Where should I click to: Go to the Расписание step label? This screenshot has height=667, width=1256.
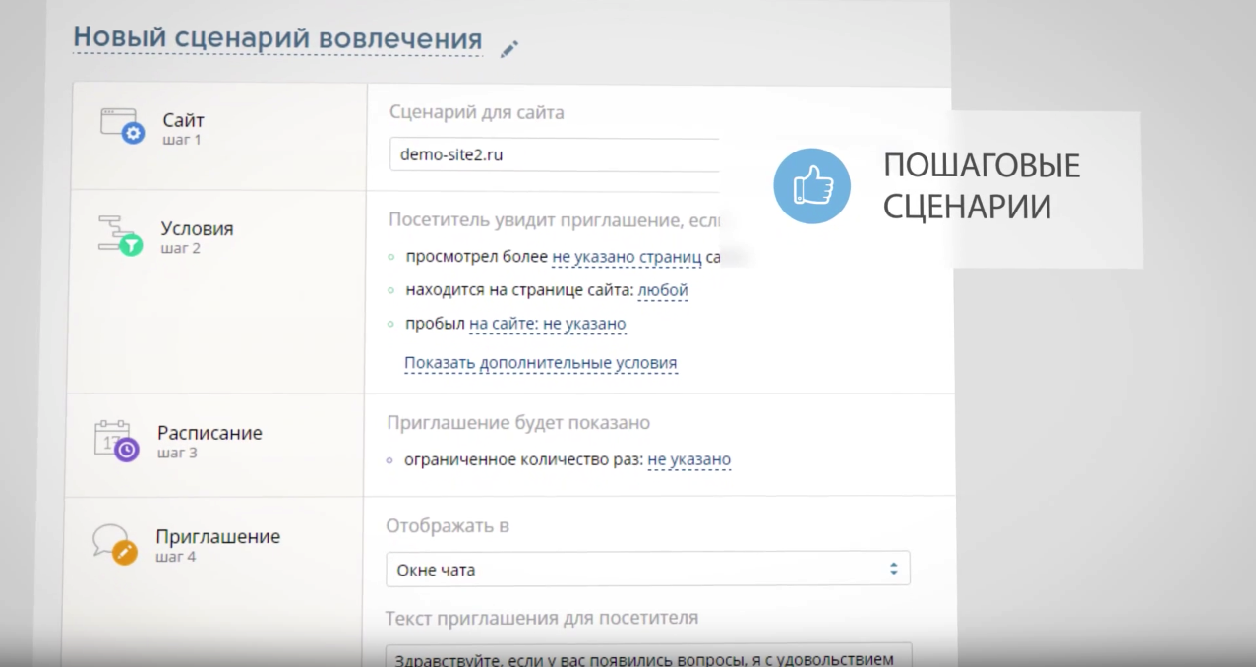click(209, 433)
